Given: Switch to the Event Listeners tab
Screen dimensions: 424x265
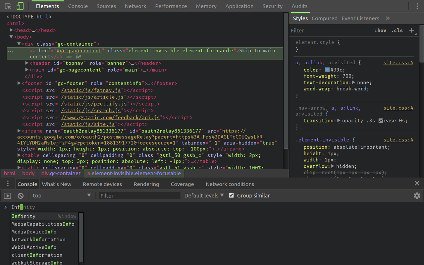Looking at the screenshot, I should [x=360, y=18].
